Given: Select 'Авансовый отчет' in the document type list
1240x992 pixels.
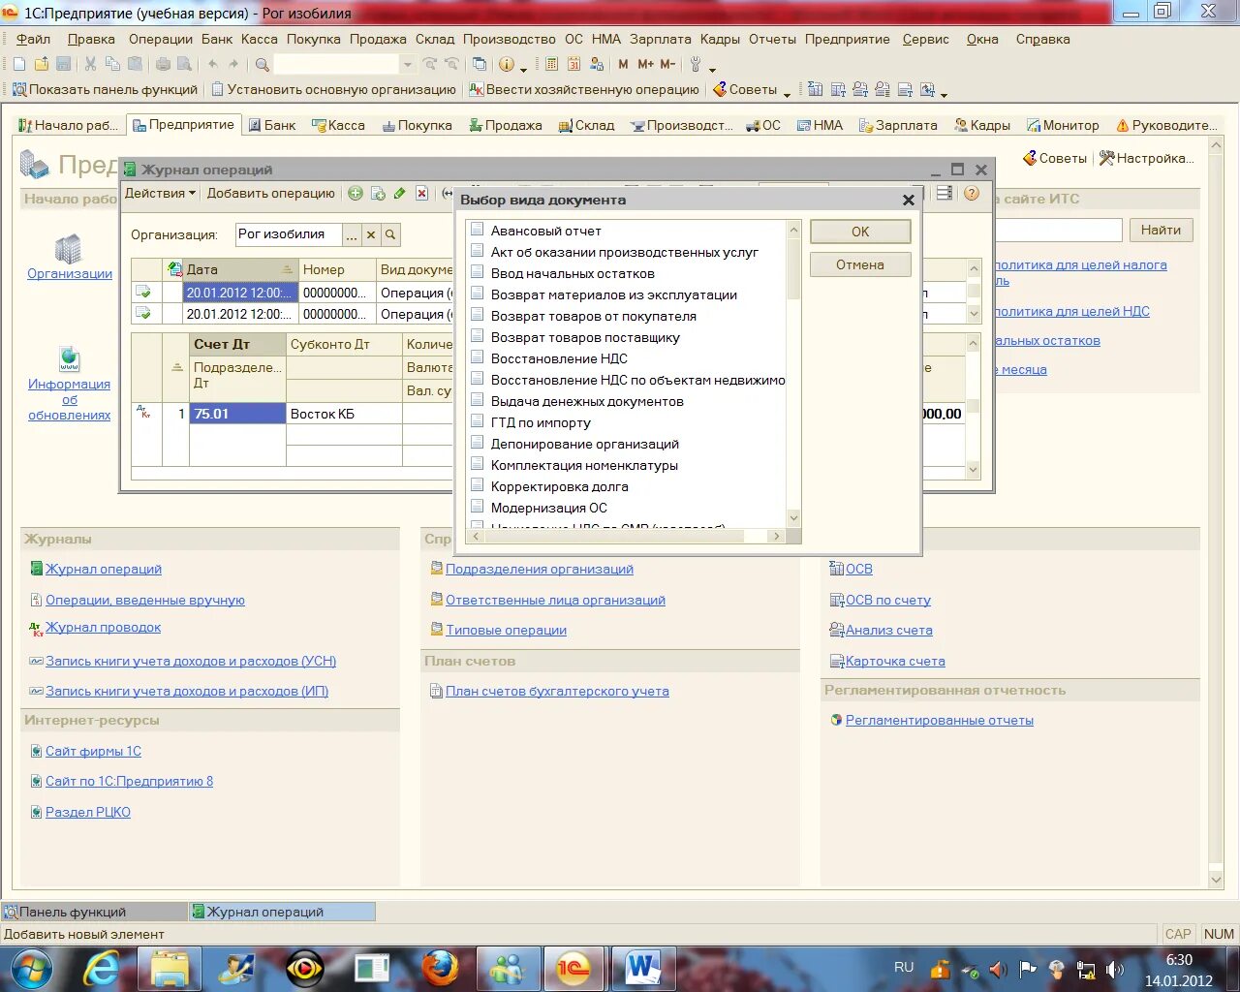Looking at the screenshot, I should (546, 231).
